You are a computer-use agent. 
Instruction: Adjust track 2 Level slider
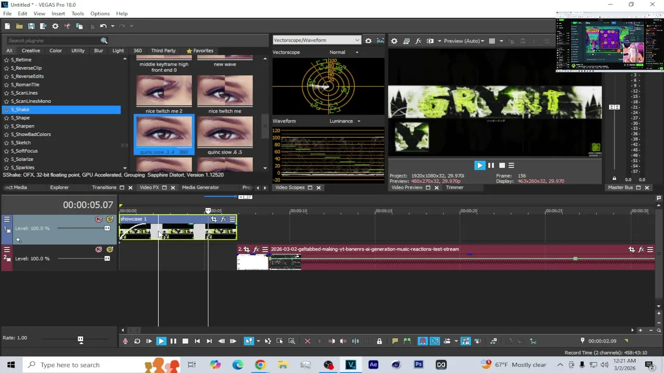click(x=107, y=259)
